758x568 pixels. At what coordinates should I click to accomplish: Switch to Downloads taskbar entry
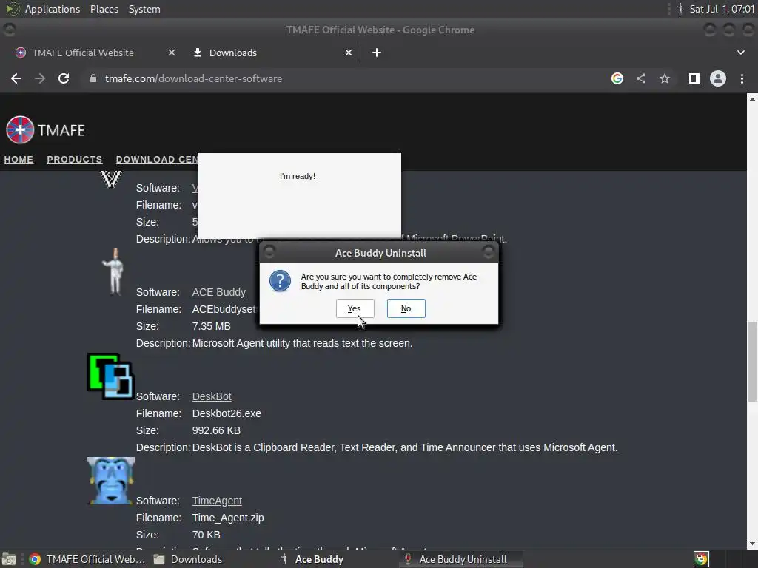[x=189, y=559]
